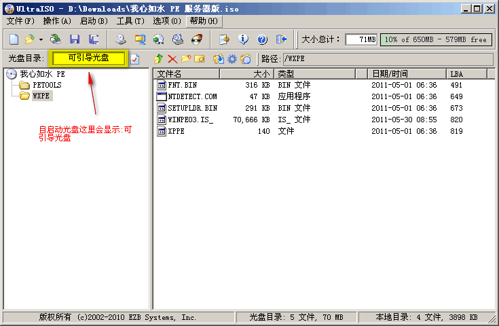Image resolution: width=499 pixels, height=326 pixels.
Task: Click the LBA value 491
Action: (x=456, y=85)
